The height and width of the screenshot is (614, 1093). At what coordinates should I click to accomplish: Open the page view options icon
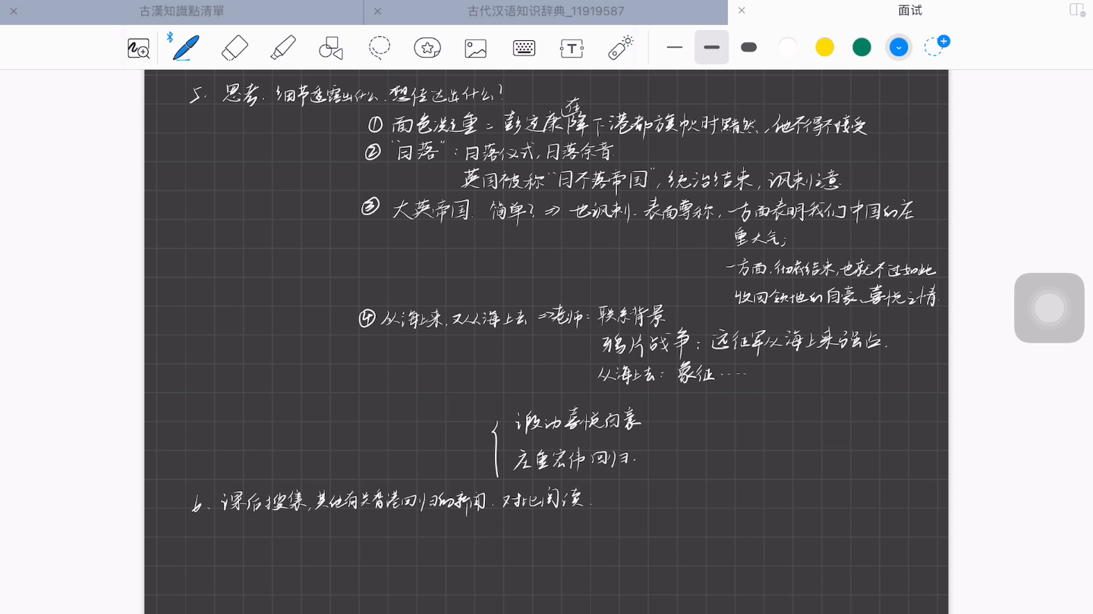tap(1076, 10)
